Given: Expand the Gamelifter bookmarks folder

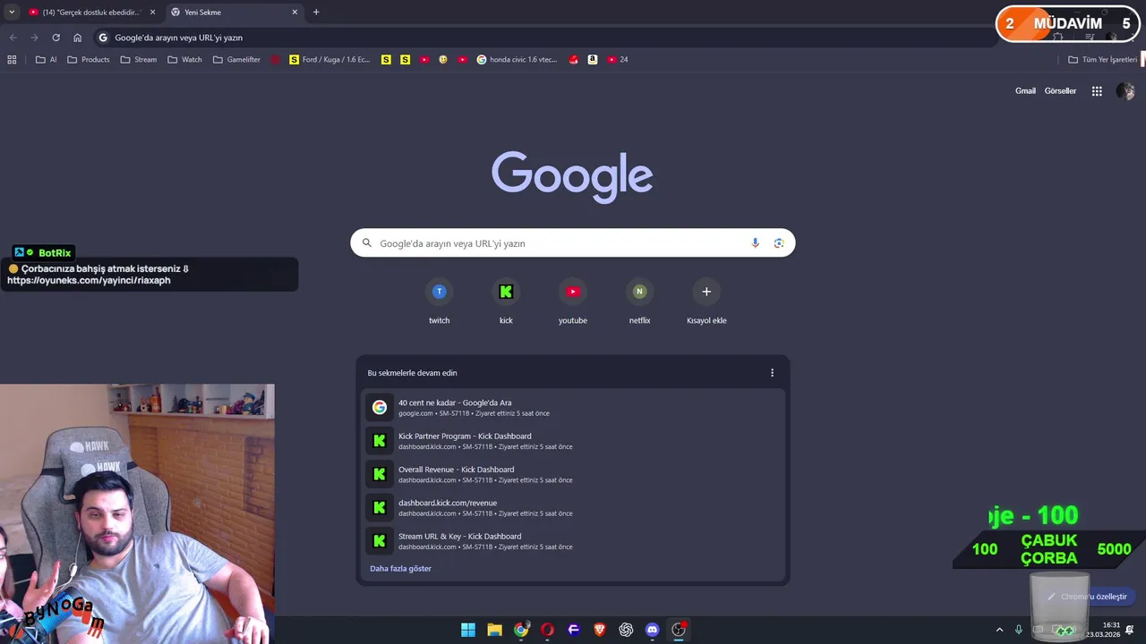Looking at the screenshot, I should click(x=236, y=60).
